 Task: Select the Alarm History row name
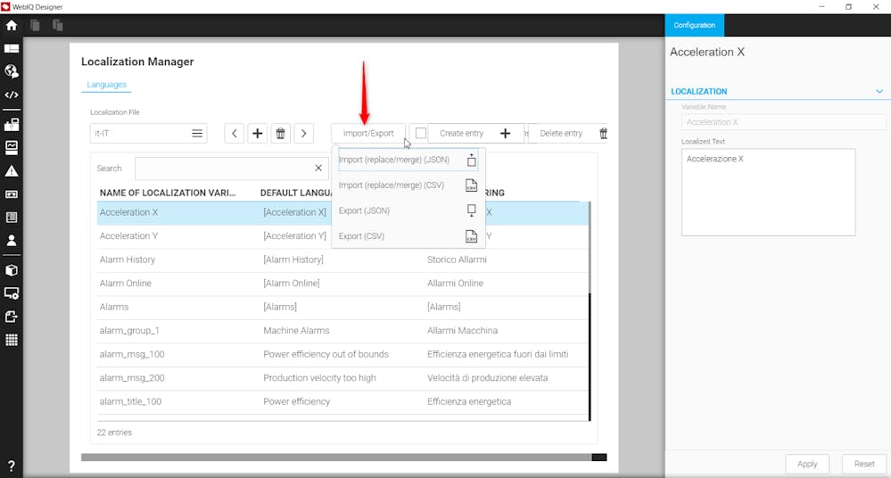tap(128, 260)
